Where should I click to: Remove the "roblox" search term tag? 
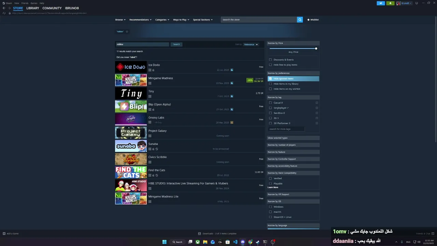(127, 32)
